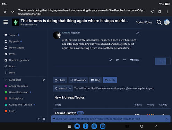Select the forum.arcaneodyssey.dev URL text
Image resolution: width=172 pixels, height=130 pixels.
(30, 14)
